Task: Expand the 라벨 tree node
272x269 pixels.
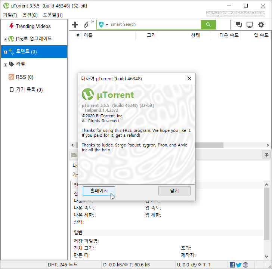Action: pyautogui.click(x=5, y=65)
